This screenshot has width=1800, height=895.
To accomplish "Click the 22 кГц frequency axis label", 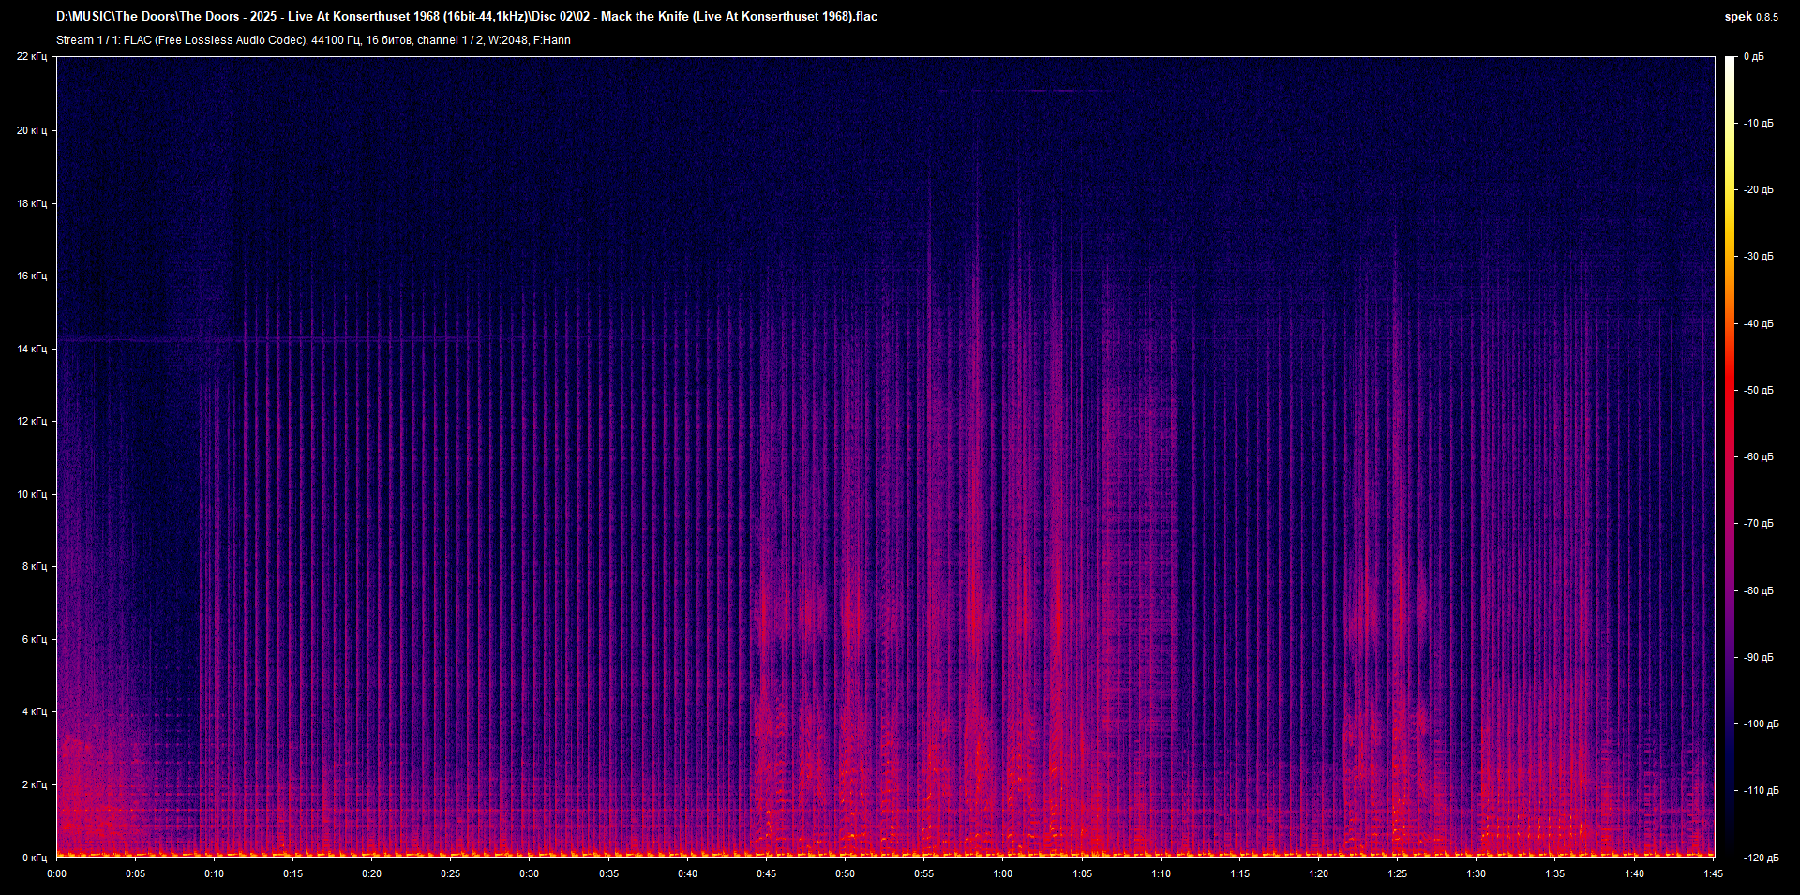I will coord(31,57).
